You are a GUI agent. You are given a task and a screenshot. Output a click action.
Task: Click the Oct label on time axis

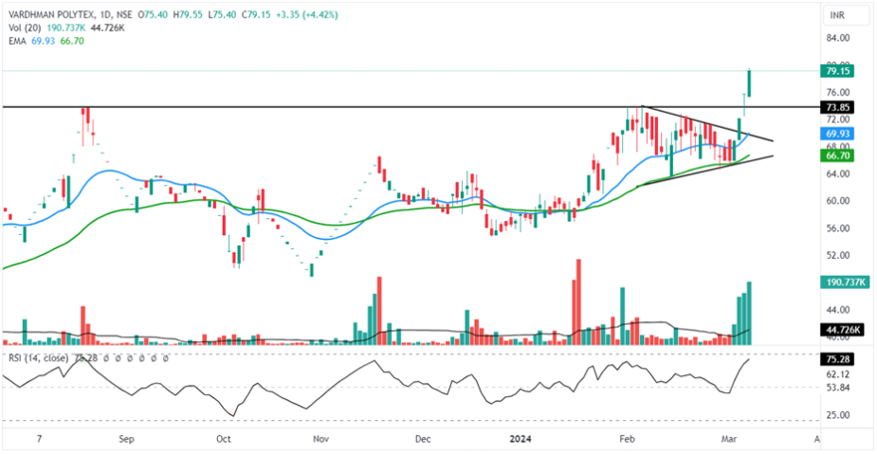[x=224, y=440]
